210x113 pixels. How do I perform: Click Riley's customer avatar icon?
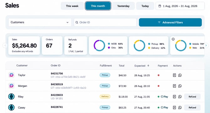point(11,97)
